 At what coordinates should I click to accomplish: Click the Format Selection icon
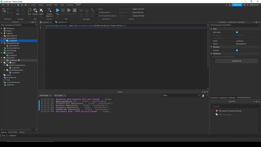pyautogui.click(x=49, y=10)
